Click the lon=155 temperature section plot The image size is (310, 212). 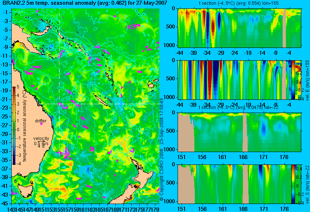[239, 28]
